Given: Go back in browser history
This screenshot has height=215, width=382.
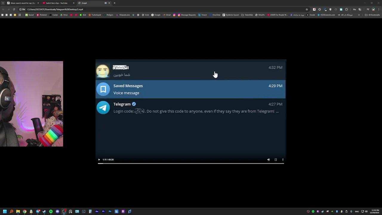Looking at the screenshot, I should coord(3,9).
